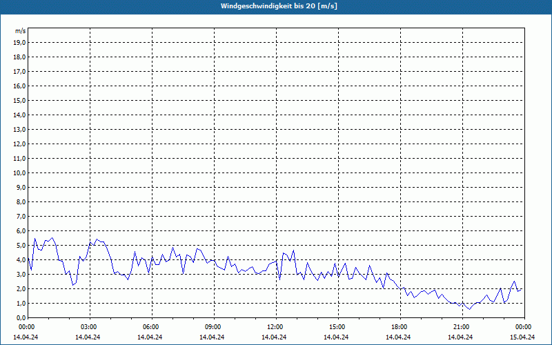The height and width of the screenshot is (345, 552).
Task: Select the 1,0 y-axis label
Action: (21, 303)
